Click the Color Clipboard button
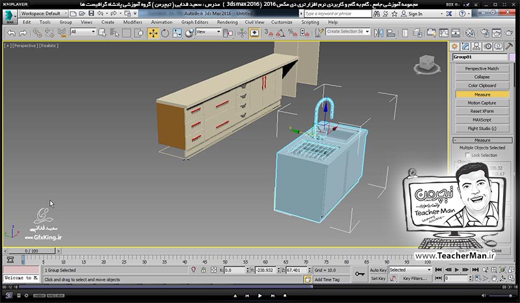Image resolution: width=520 pixels, height=303 pixels. pyautogui.click(x=482, y=86)
